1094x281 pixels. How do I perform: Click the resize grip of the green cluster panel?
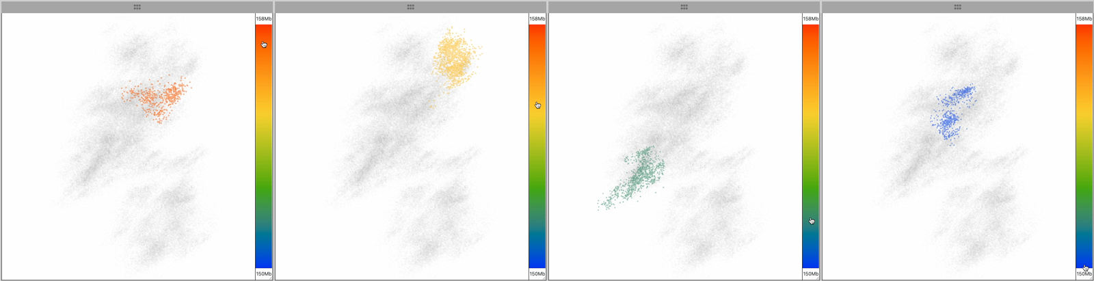point(817,277)
